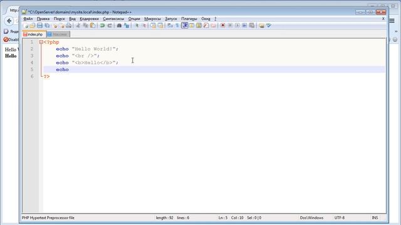Image resolution: width=401 pixels, height=225 pixels.
Task: Click browser Back arrow button
Action: [9, 21]
